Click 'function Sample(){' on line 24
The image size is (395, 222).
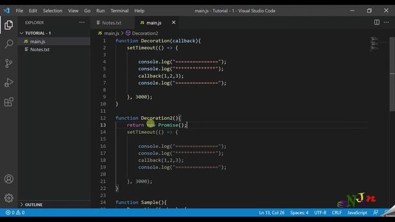tap(141, 202)
